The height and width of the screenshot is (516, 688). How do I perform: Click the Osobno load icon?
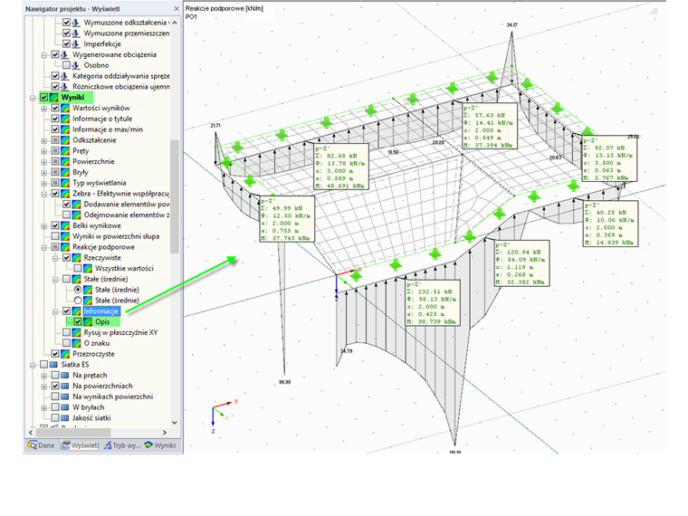point(76,65)
